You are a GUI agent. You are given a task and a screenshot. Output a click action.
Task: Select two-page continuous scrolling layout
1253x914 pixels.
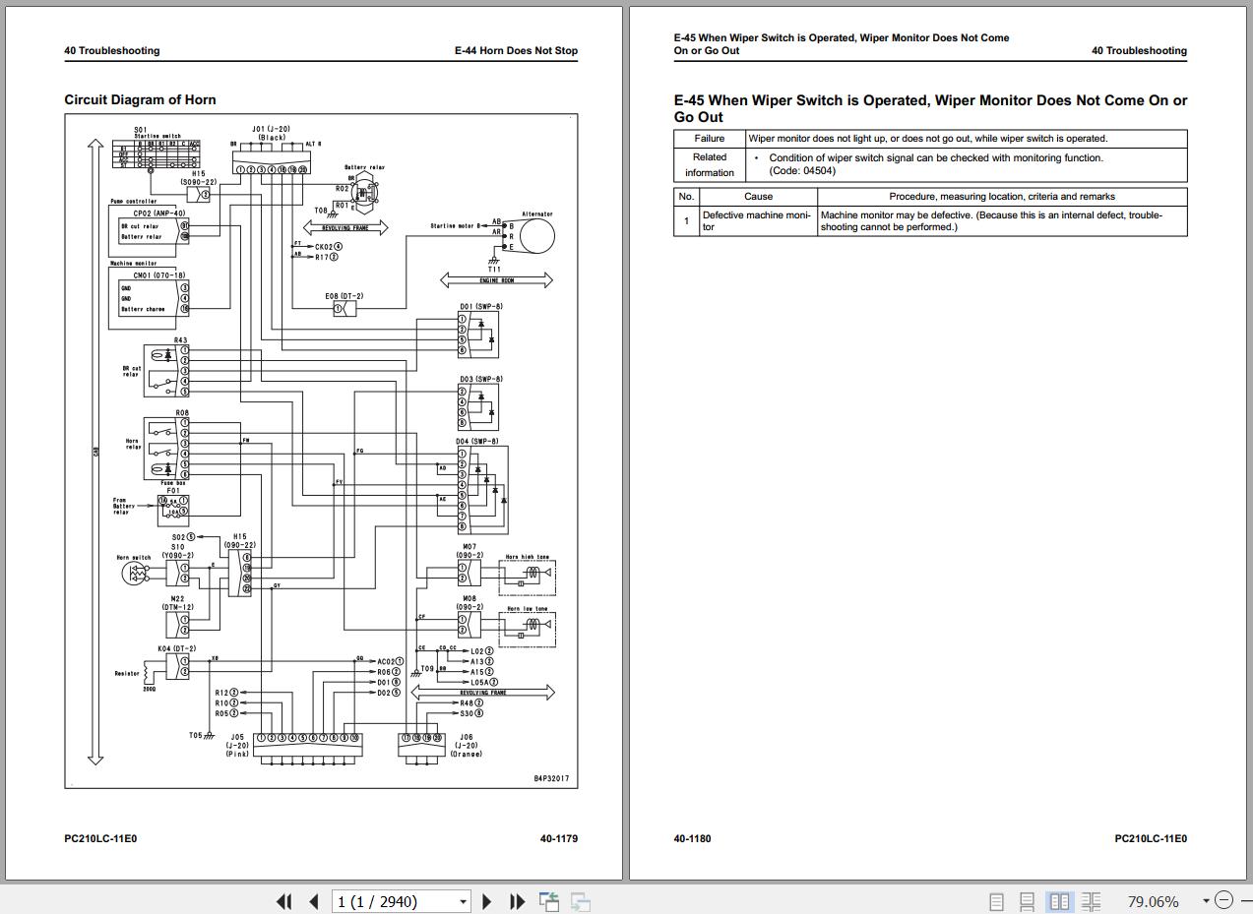pos(1091,901)
